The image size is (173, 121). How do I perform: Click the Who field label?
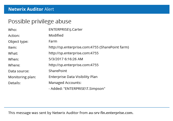coord(12,30)
